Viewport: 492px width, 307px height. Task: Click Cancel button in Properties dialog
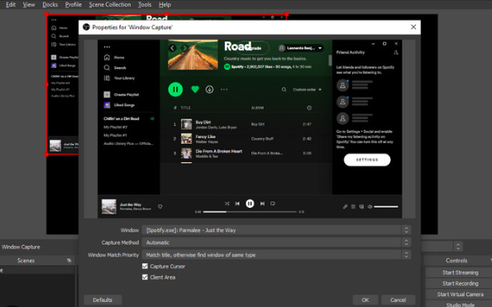399,300
